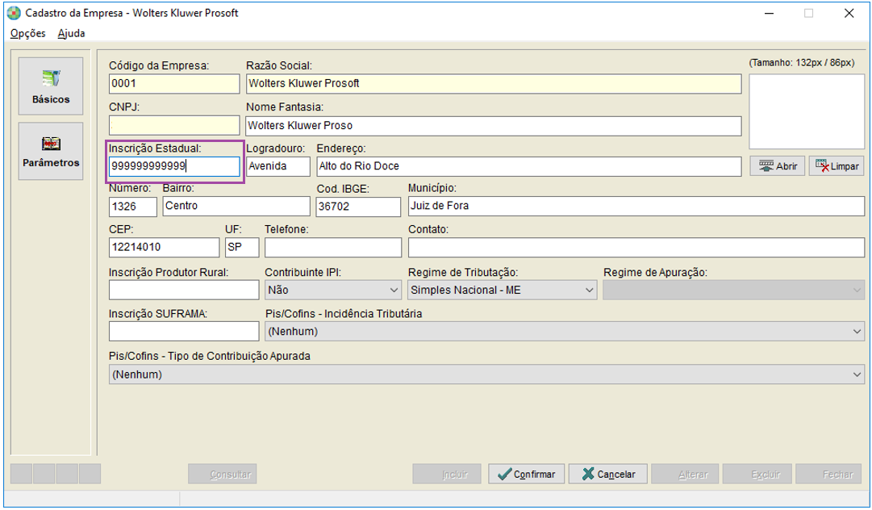
Task: Open the Ajuda menu
Action: tap(71, 33)
